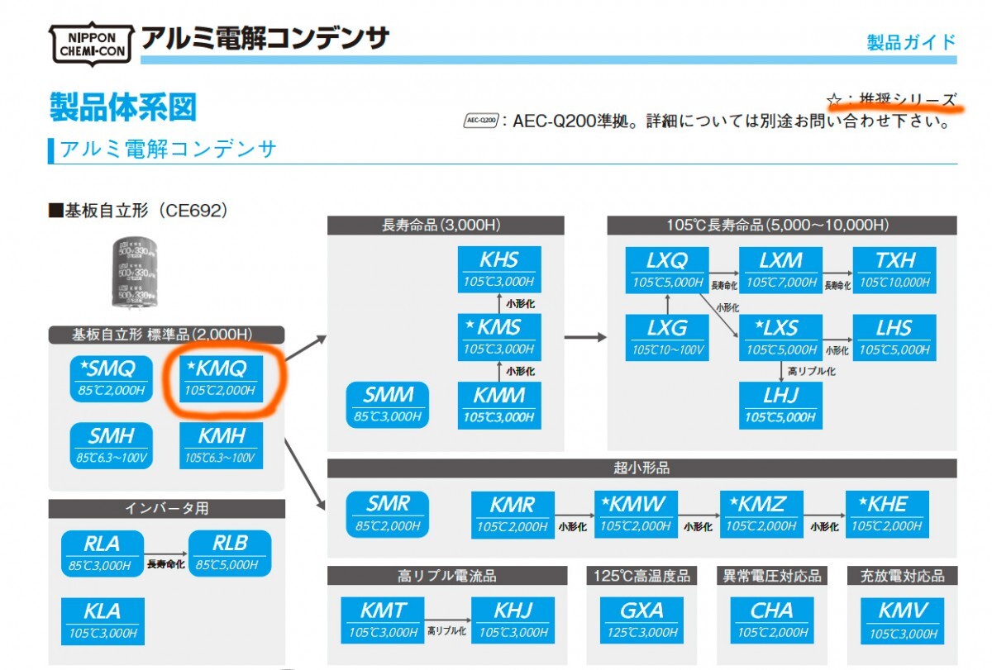Click the LXQ series box

coord(666,269)
